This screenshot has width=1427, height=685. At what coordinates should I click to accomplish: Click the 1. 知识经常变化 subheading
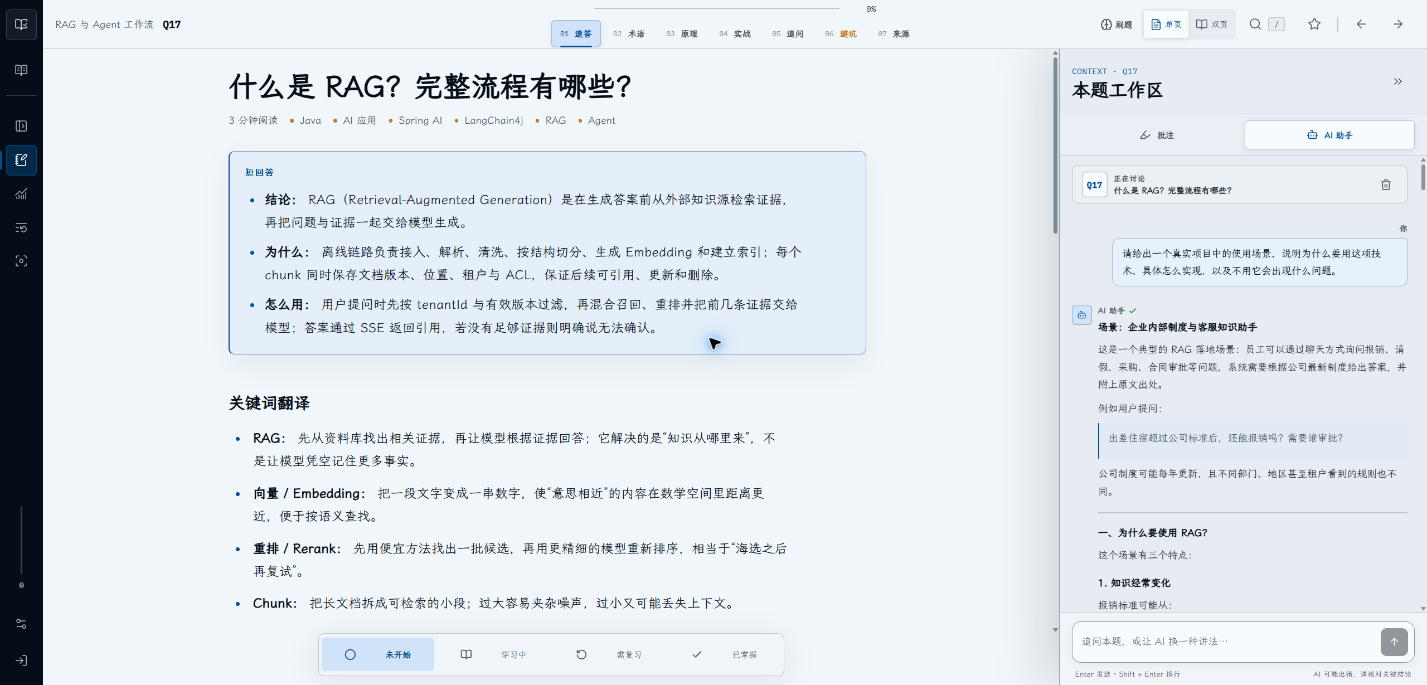coord(1134,583)
